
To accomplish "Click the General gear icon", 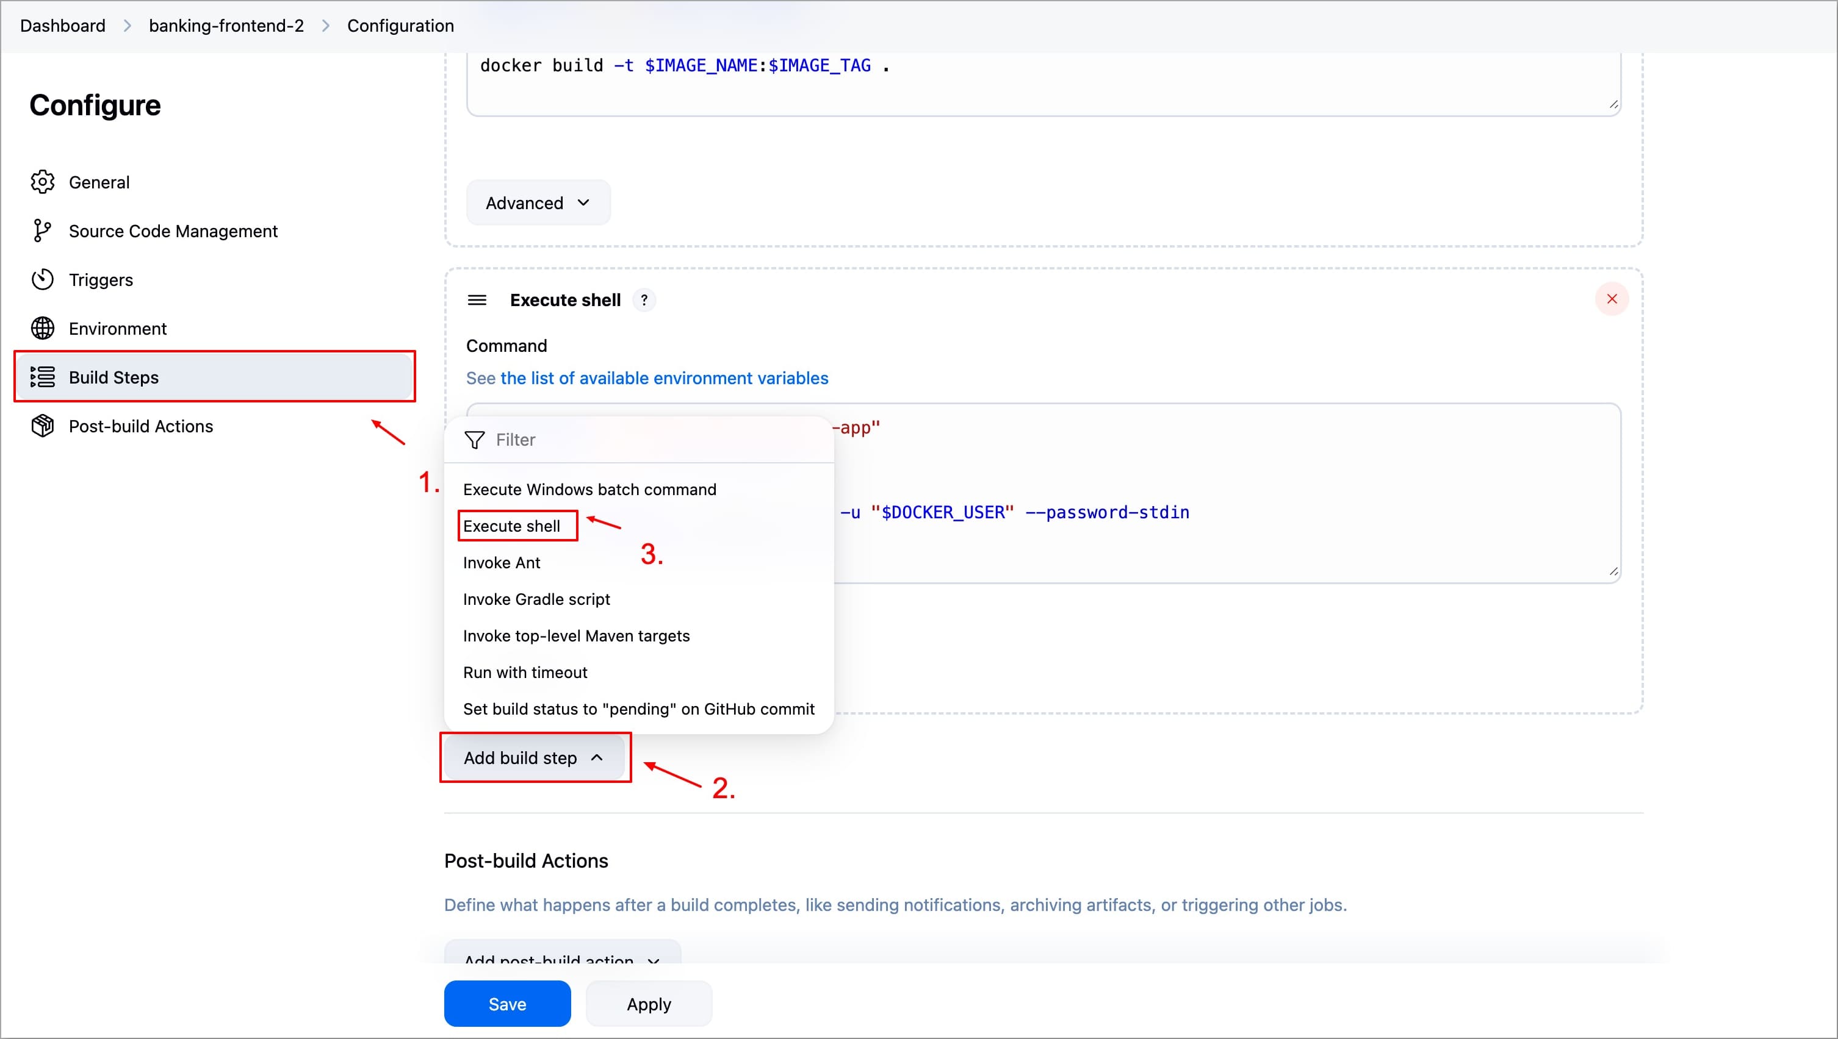I will click(43, 182).
